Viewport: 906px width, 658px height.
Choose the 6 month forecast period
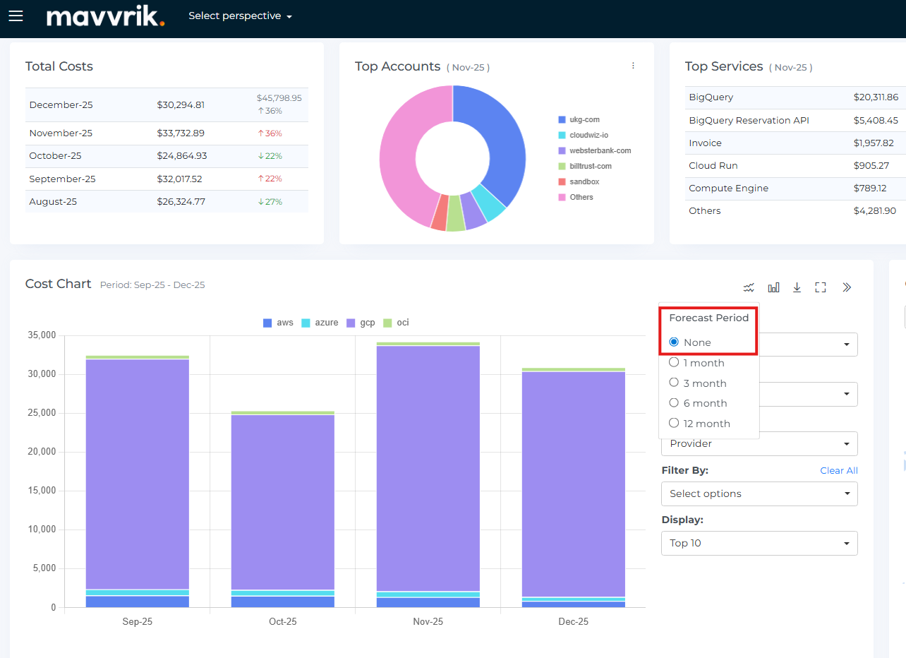pos(674,403)
